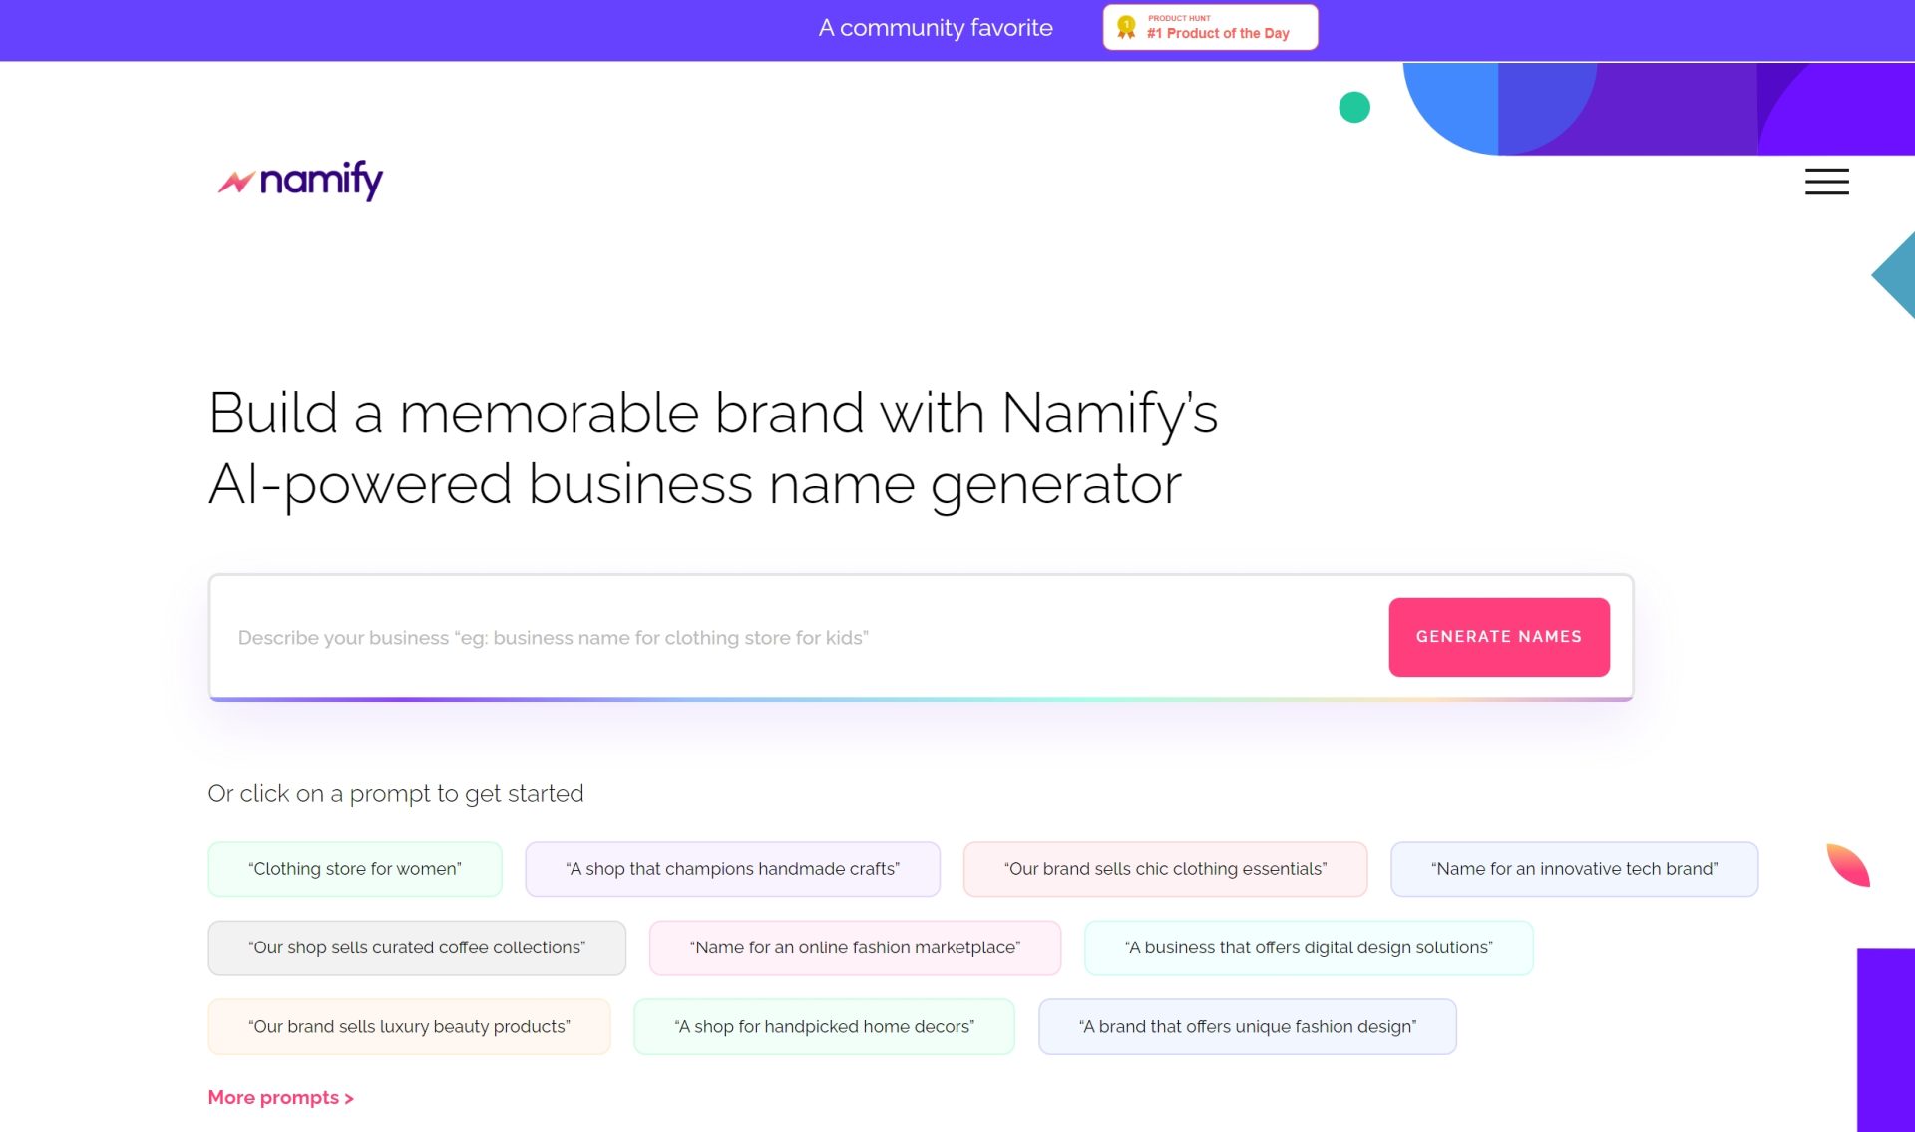Click the Generate Names button

point(1498,637)
